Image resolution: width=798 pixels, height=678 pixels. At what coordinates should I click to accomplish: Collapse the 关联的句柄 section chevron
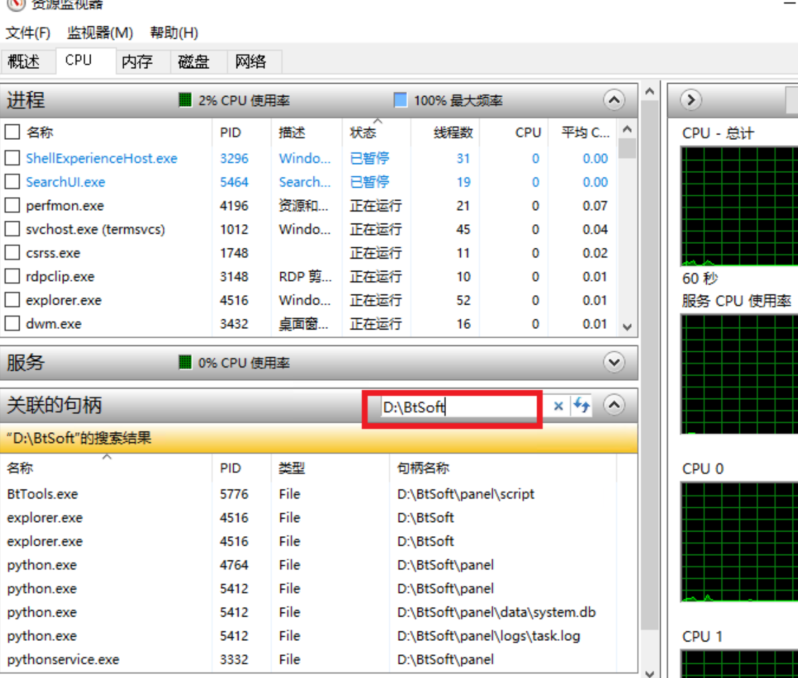(614, 406)
